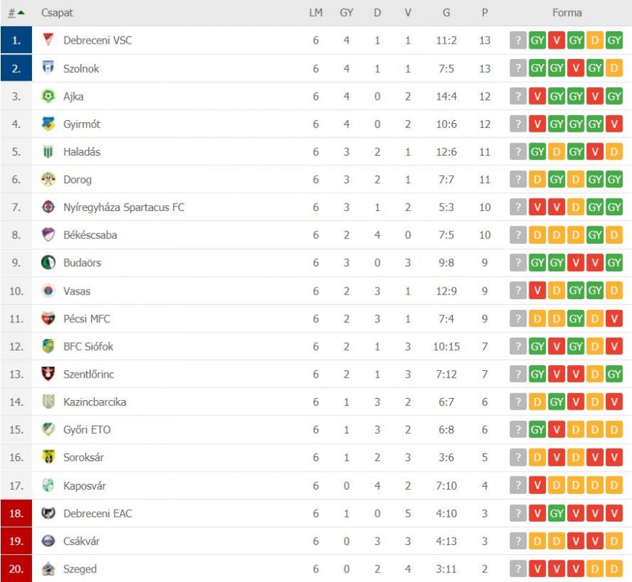Open the Nyíregyháza Spartacus FC team link

(x=124, y=207)
